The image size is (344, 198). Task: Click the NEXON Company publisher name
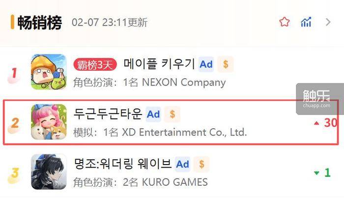click(184, 83)
